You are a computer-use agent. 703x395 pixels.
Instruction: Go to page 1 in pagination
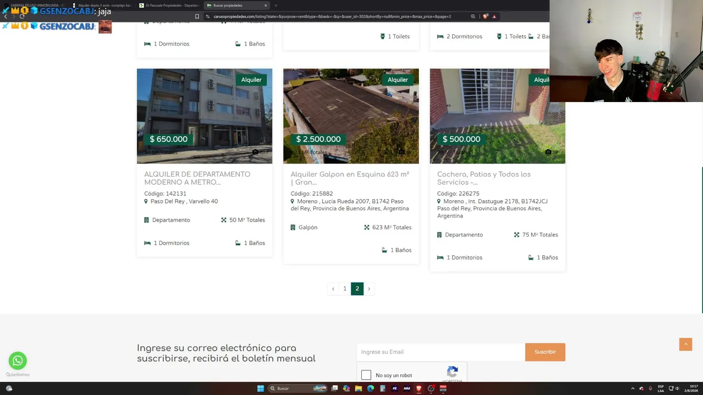[x=345, y=289]
